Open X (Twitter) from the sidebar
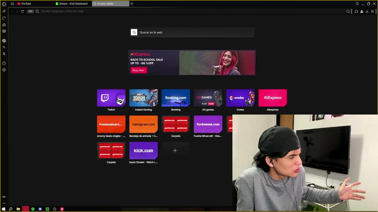This screenshot has width=378, height=212. (4, 54)
